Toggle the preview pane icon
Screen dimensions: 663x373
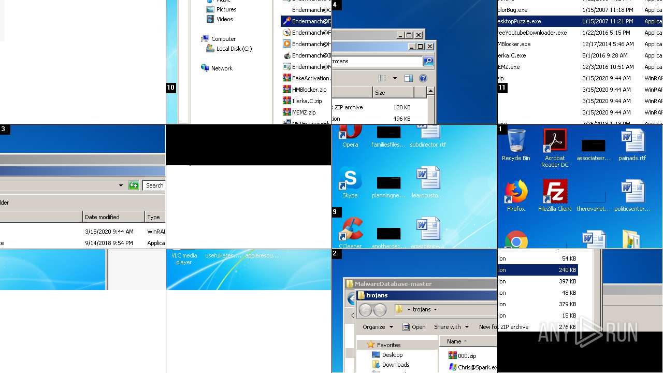409,78
